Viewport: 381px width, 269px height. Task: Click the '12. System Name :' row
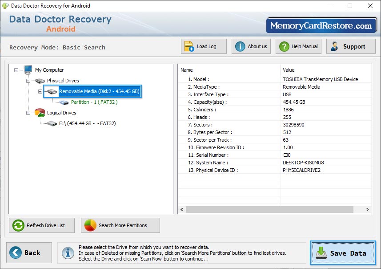click(275, 163)
